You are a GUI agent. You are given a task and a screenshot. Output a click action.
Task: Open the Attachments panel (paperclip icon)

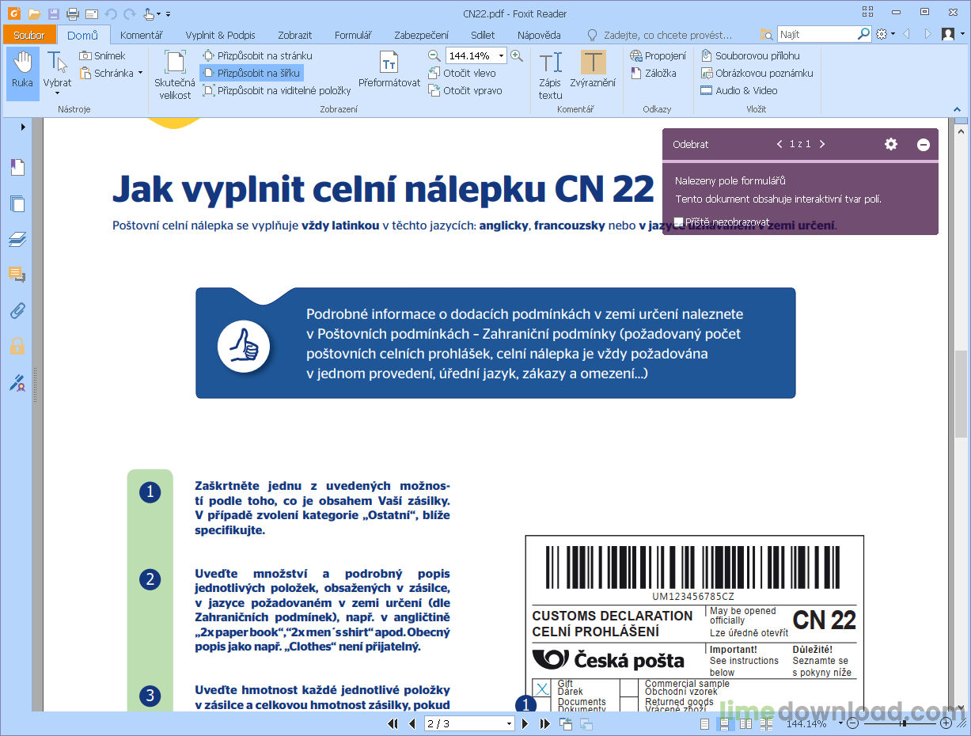tap(17, 310)
